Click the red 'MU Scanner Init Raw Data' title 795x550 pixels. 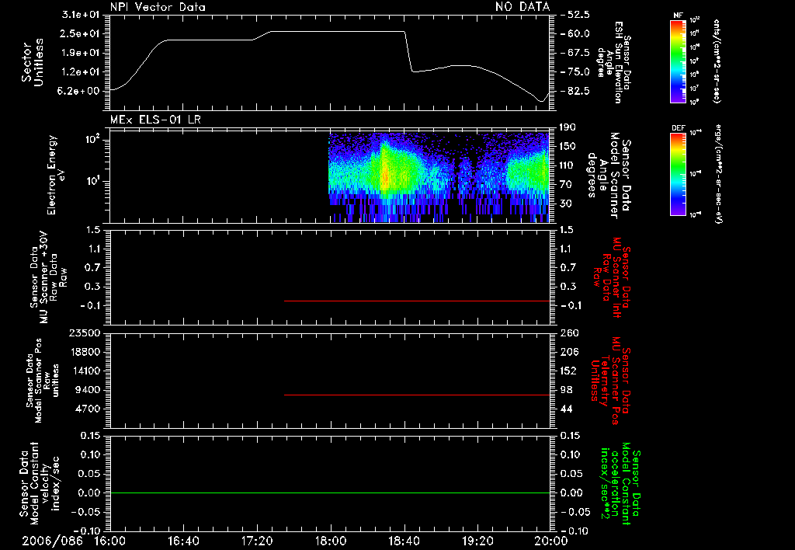613,277
